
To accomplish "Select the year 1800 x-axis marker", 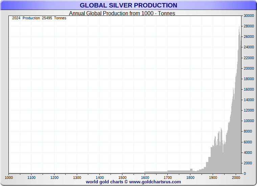I will [190, 177].
